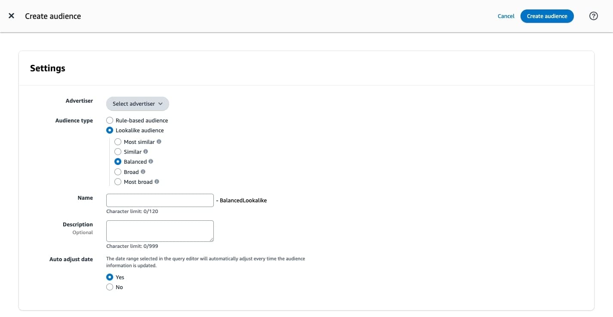Click info icon next to Most broad
This screenshot has height=317, width=613.
157,181
